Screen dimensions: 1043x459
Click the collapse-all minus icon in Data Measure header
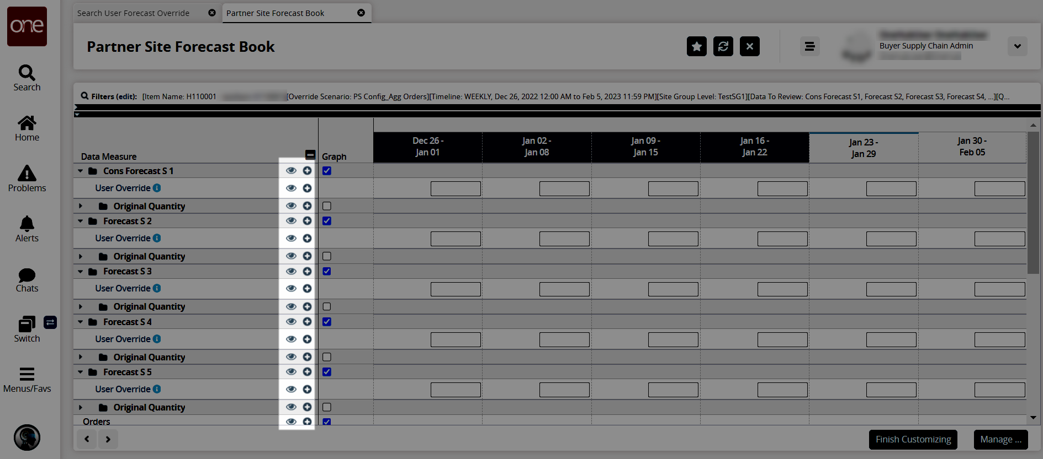coord(310,155)
